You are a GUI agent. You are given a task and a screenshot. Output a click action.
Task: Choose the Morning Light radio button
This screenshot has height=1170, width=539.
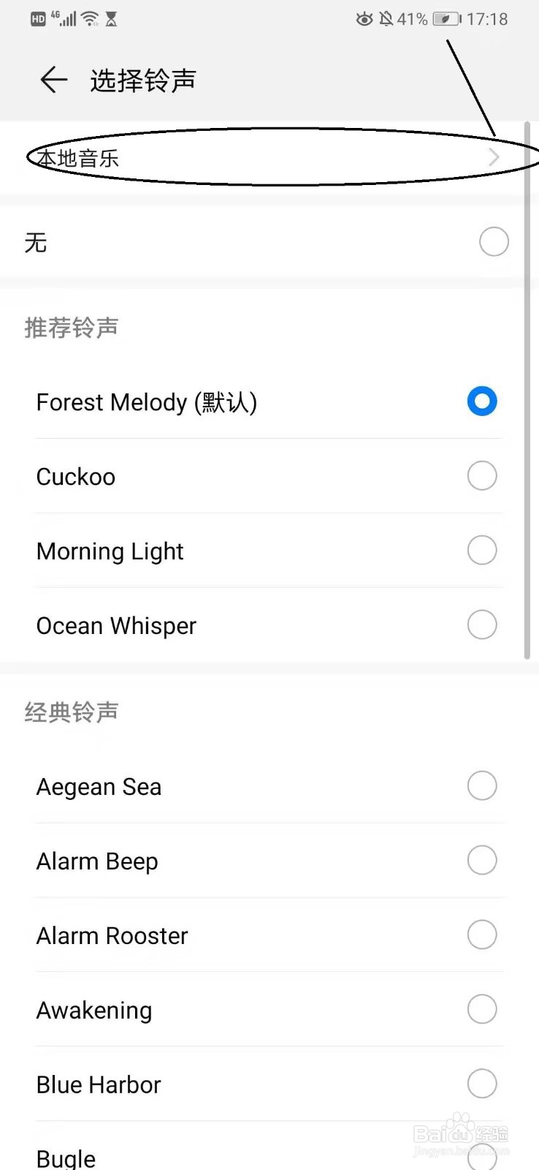482,551
